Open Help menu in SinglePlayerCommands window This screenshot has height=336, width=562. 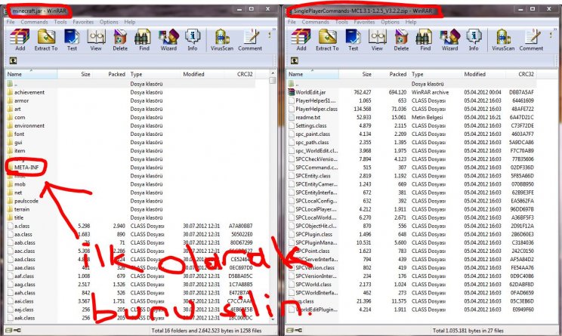411,22
